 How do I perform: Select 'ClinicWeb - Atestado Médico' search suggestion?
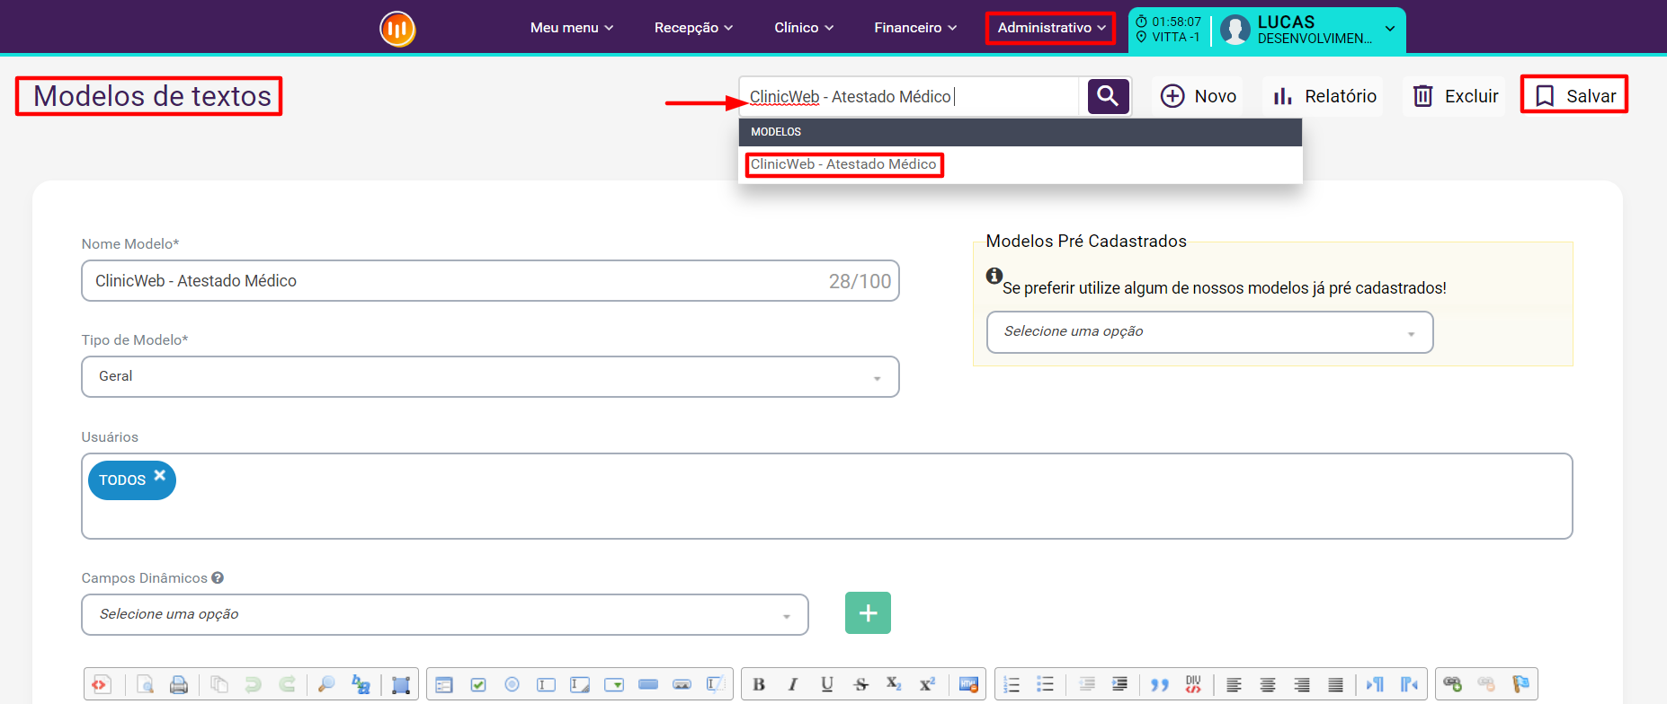click(x=843, y=164)
